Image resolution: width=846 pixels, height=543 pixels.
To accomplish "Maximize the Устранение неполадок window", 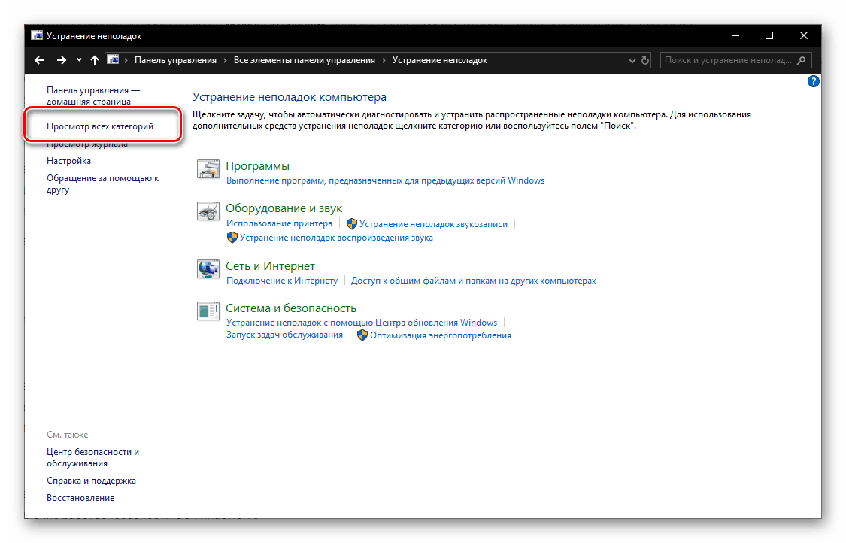I will 769,35.
